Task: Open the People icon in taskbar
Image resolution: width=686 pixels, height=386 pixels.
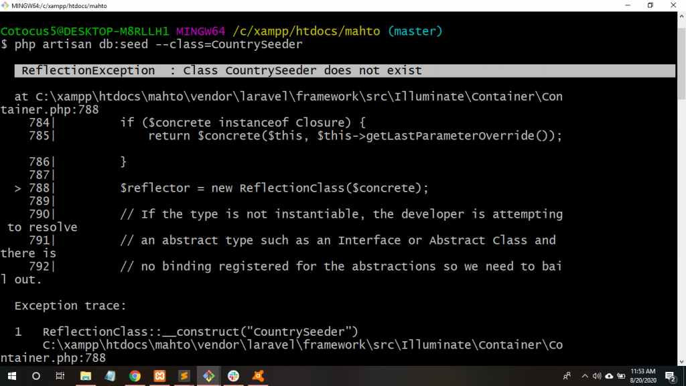Action: (x=567, y=376)
